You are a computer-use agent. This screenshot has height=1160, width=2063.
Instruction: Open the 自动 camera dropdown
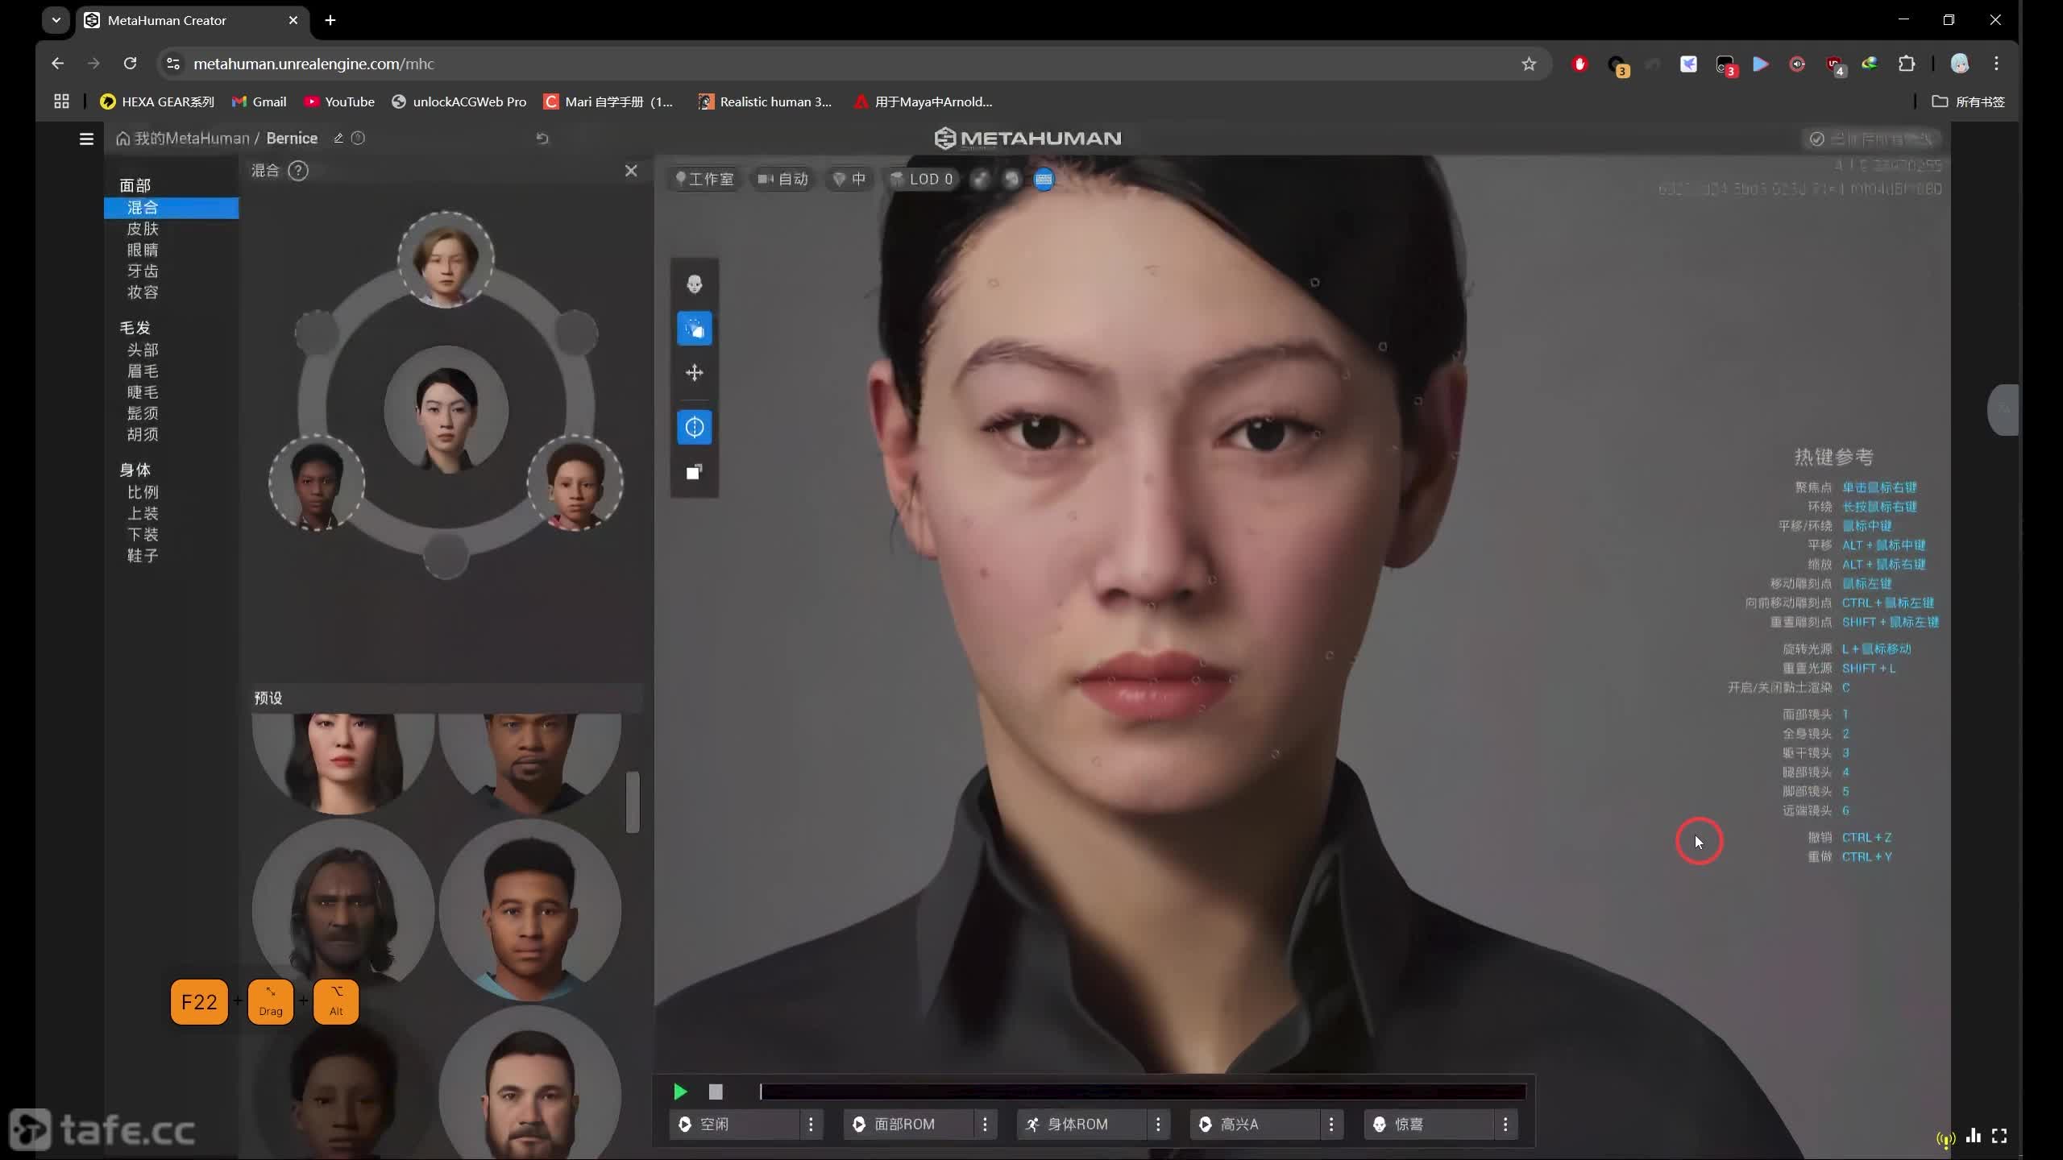coord(782,180)
